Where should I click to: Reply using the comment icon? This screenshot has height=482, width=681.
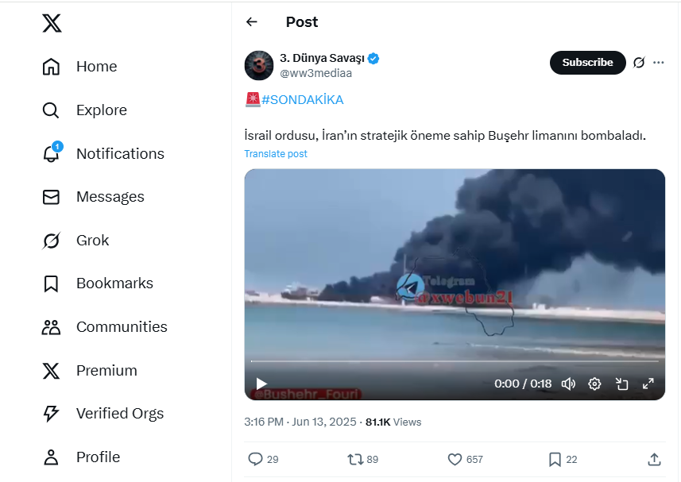tap(255, 459)
